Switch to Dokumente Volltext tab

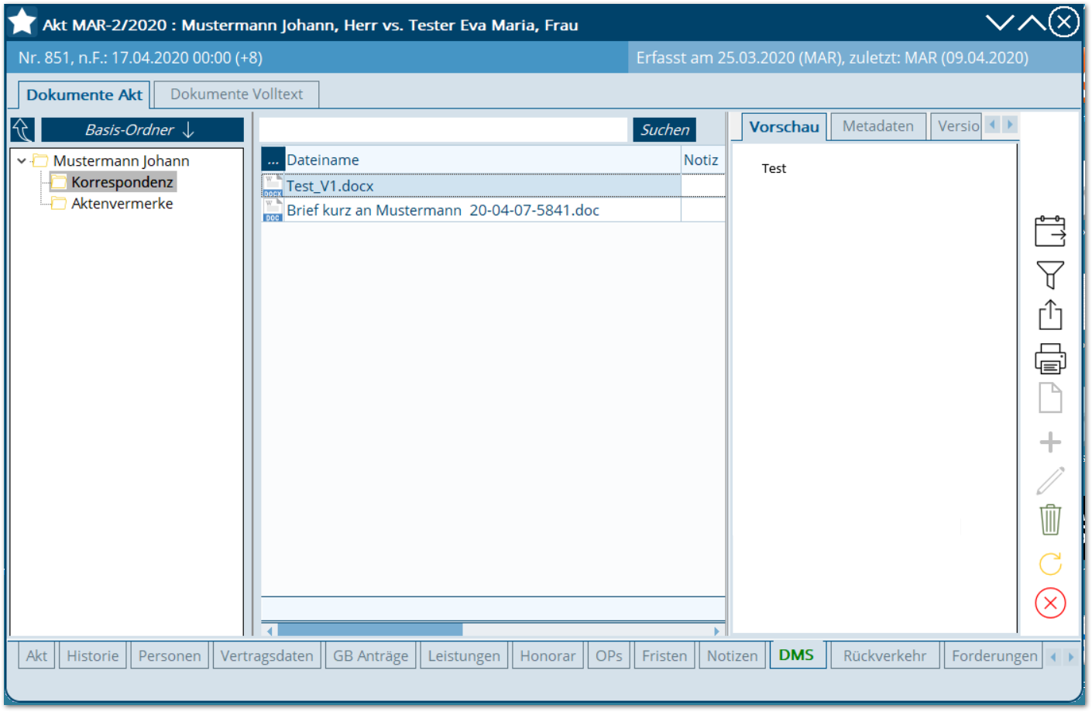click(236, 94)
